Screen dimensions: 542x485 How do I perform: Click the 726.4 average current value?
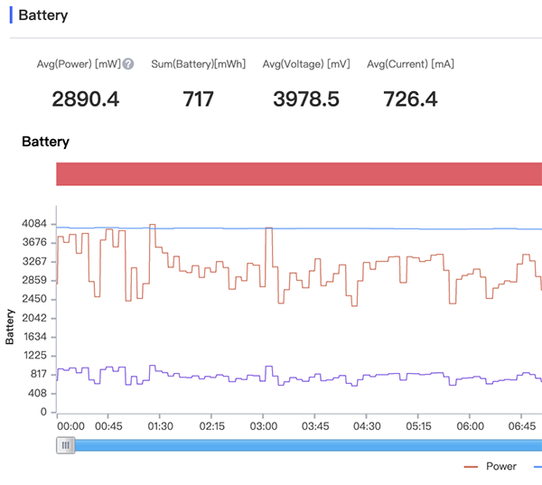[410, 98]
